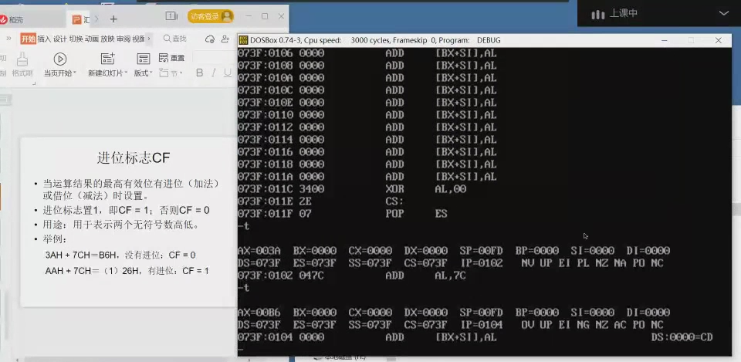
Task: Click the XOR AL,00 line in DOSBox
Action: 352,189
